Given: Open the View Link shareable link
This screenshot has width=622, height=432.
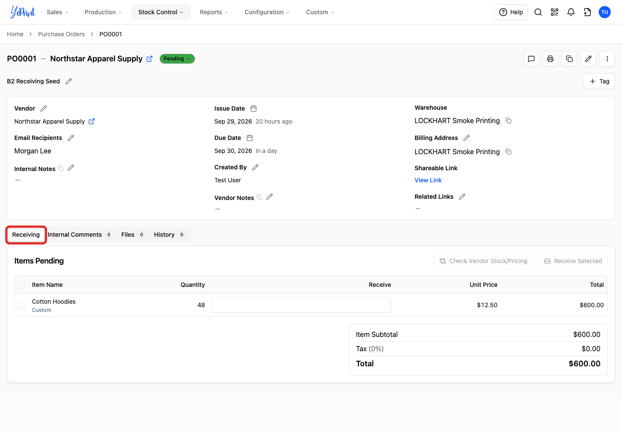Looking at the screenshot, I should pos(428,180).
